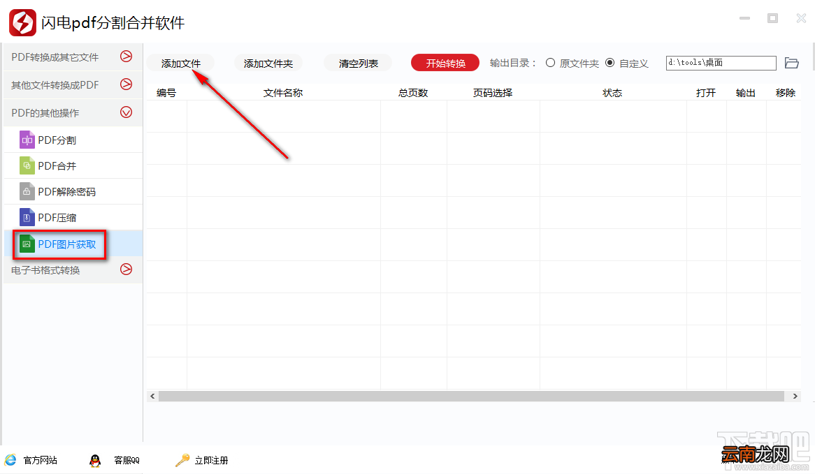Click the 添加文件夹 button

click(268, 64)
